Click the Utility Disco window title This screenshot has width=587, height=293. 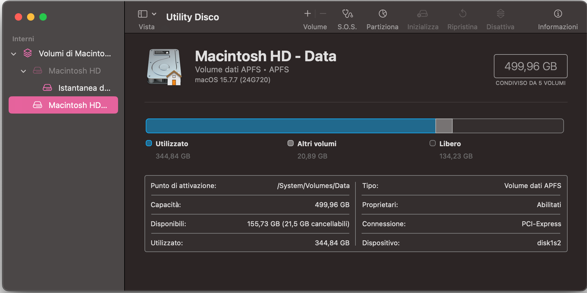[x=192, y=17]
